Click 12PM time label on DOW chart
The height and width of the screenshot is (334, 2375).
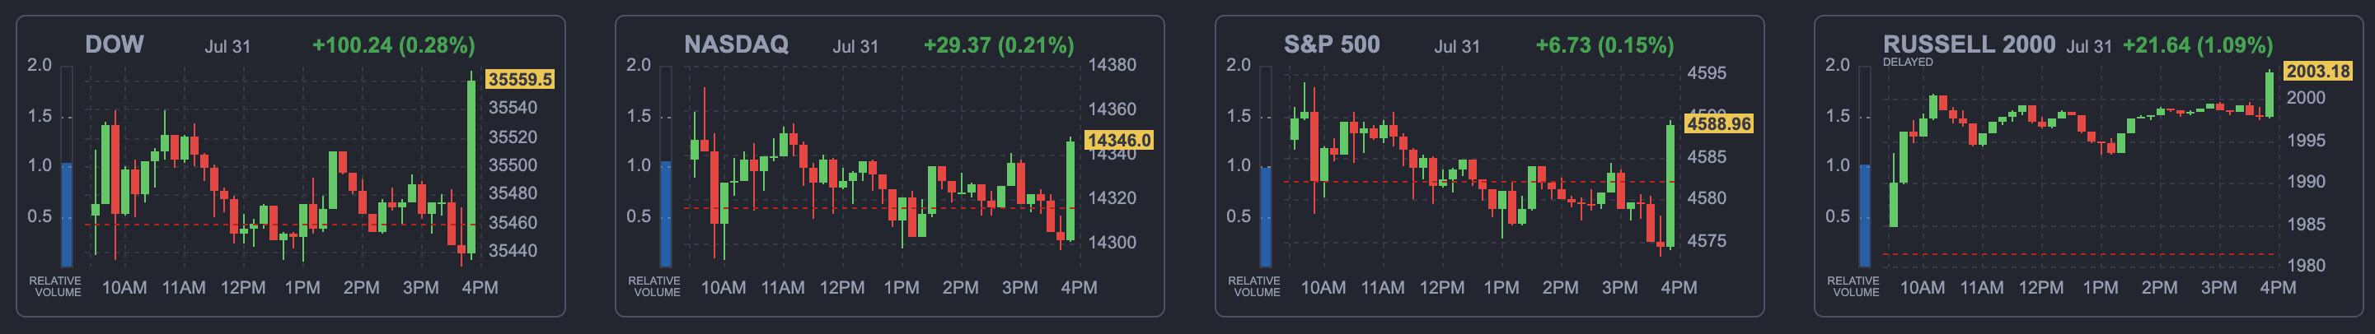[242, 288]
